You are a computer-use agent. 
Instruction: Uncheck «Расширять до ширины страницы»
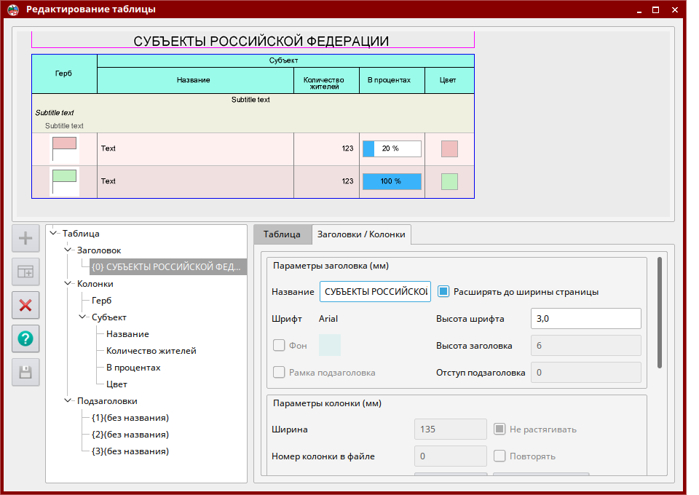445,290
